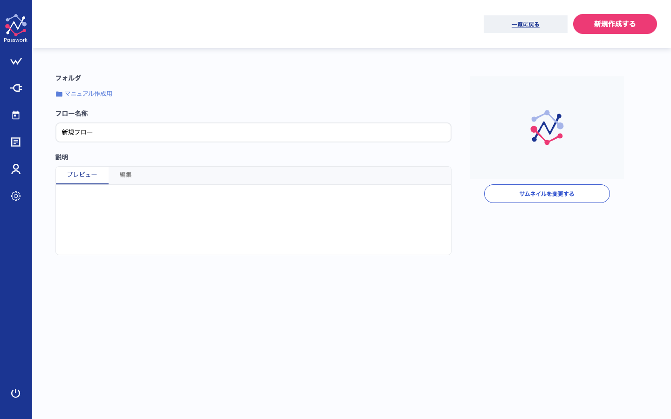Focus the フロー名称 input field

pyautogui.click(x=253, y=132)
